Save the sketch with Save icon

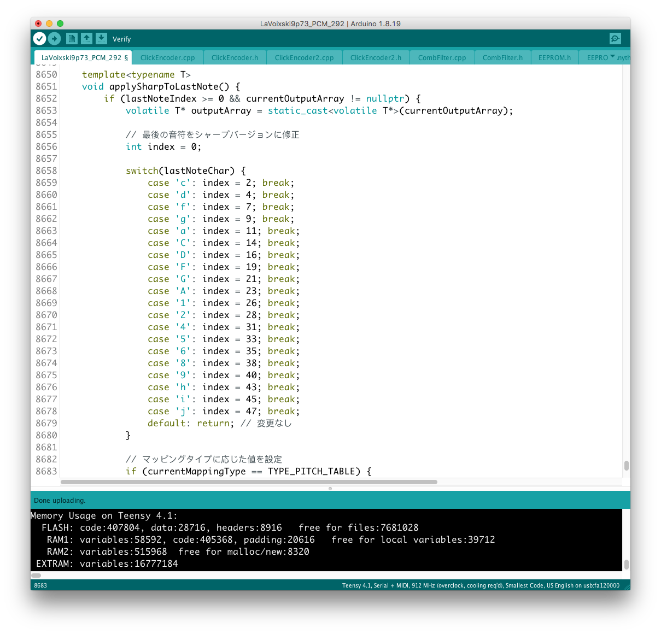click(101, 38)
